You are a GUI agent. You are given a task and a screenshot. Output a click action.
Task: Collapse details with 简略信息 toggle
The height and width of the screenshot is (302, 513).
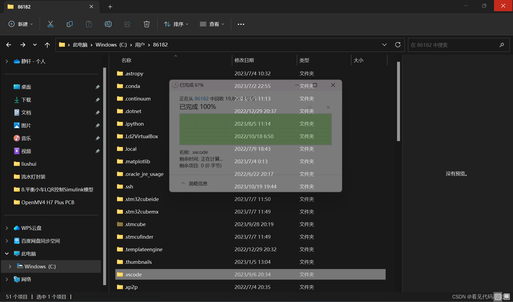[195, 183]
